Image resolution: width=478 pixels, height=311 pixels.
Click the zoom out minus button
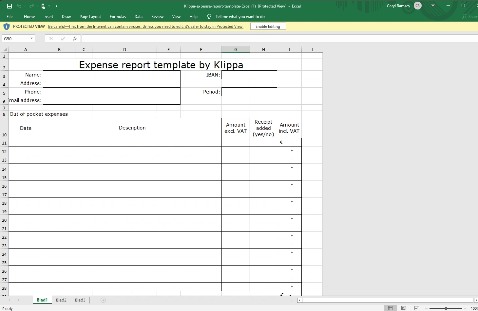427,308
